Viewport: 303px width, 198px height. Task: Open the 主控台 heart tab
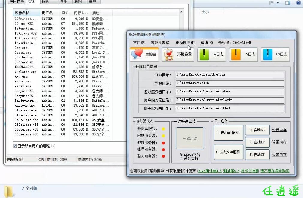pyautogui.click(x=144, y=54)
